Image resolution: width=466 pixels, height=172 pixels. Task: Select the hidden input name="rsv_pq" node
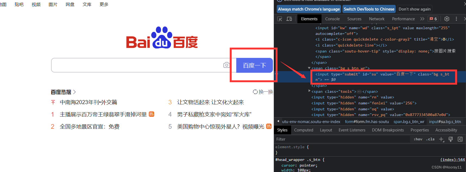pyautogui.click(x=381, y=115)
